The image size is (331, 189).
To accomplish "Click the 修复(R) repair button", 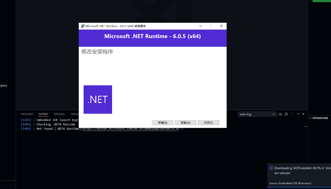I will pyautogui.click(x=163, y=123).
